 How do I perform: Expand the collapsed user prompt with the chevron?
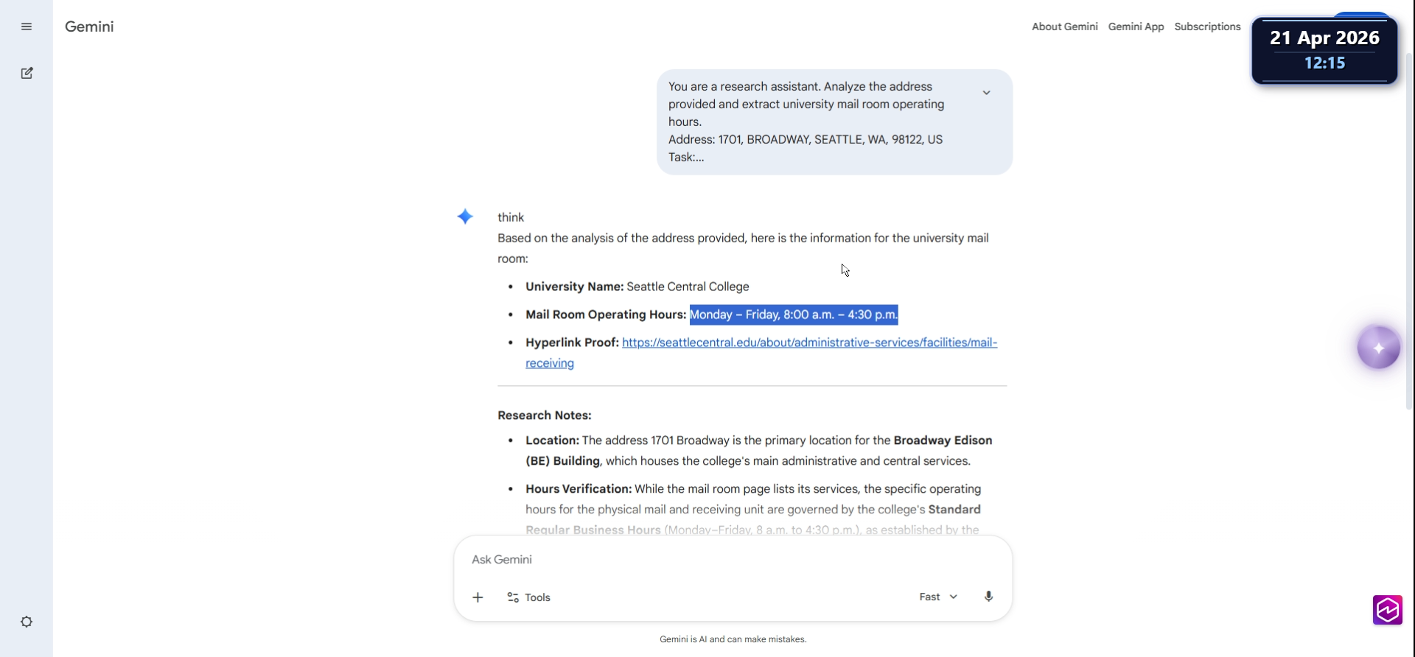tap(986, 93)
